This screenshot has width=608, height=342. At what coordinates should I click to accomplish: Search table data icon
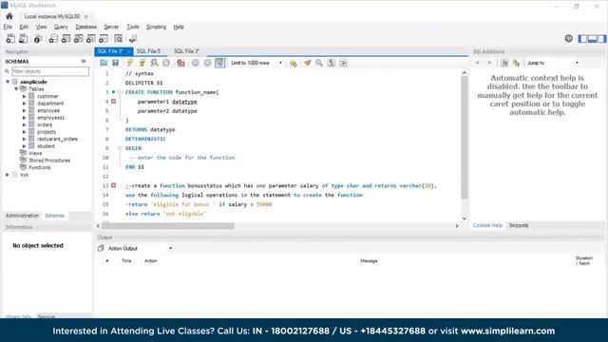coord(118,38)
